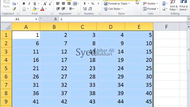Open Format as Table menu
This screenshot has height=107, width=190.
click(x=117, y=4)
